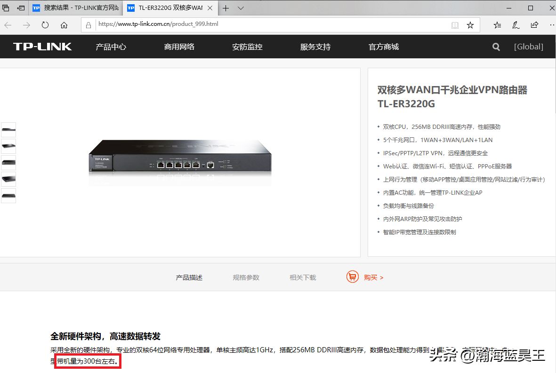Show the tab preview dropdown chevron
556x373 pixels.
tap(241, 8)
